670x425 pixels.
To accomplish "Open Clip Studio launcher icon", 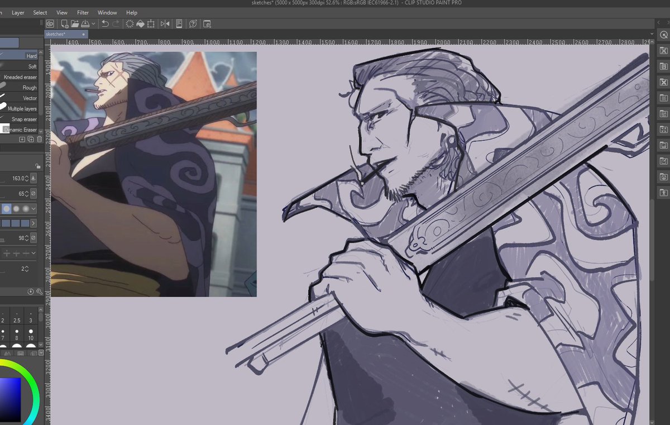I will point(50,23).
